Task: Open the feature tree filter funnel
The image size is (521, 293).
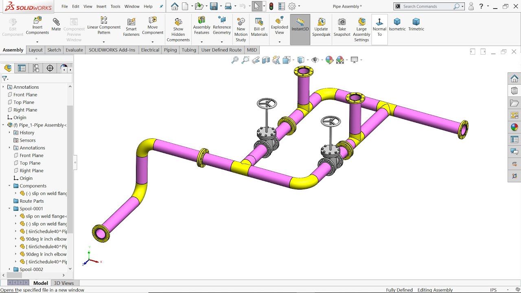Action: tap(5, 78)
